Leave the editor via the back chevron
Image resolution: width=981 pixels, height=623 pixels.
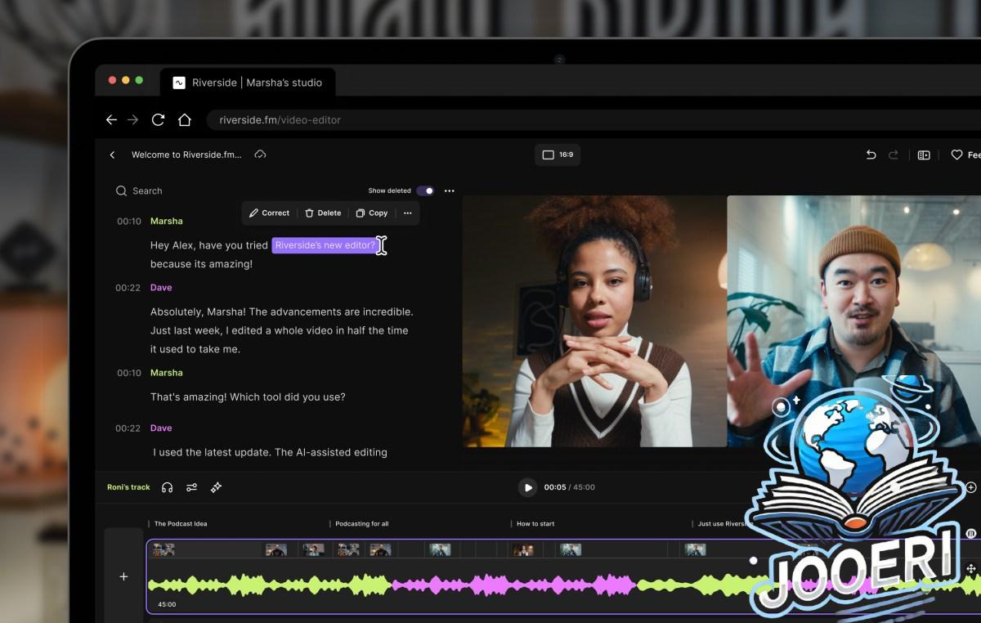click(x=112, y=155)
